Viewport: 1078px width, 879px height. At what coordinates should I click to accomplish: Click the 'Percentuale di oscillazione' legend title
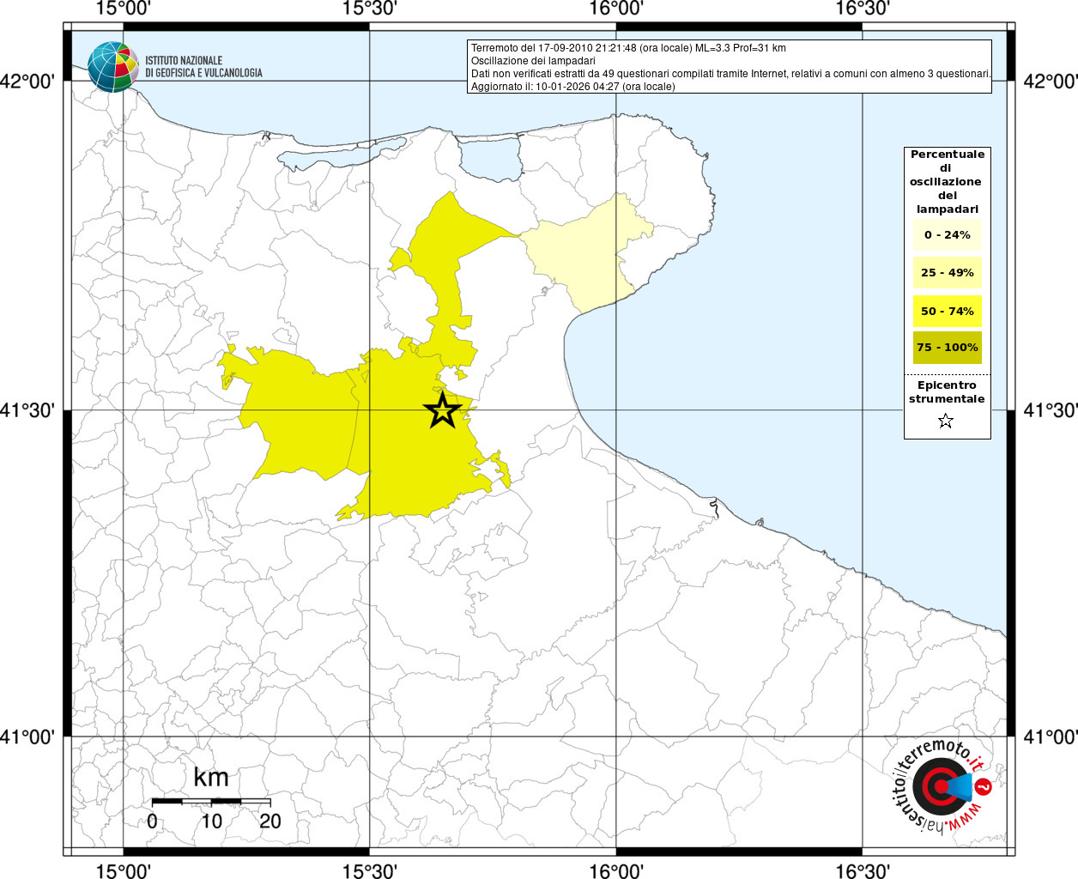pos(947,181)
